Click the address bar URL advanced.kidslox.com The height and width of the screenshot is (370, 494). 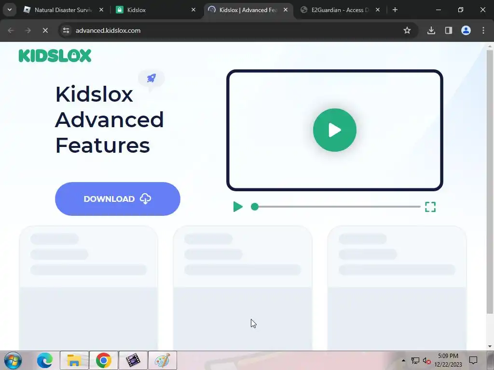click(x=108, y=30)
